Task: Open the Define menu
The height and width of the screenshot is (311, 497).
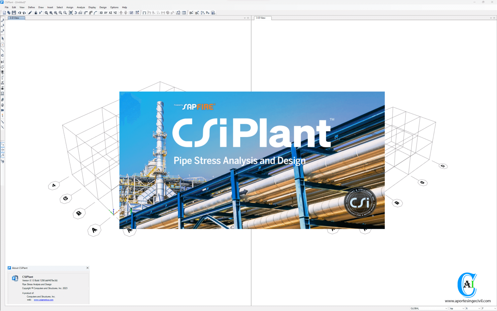Action: click(31, 7)
